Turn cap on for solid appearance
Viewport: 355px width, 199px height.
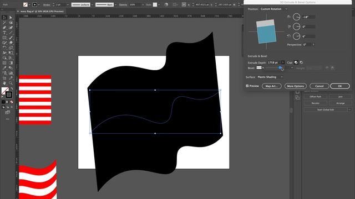pos(296,62)
